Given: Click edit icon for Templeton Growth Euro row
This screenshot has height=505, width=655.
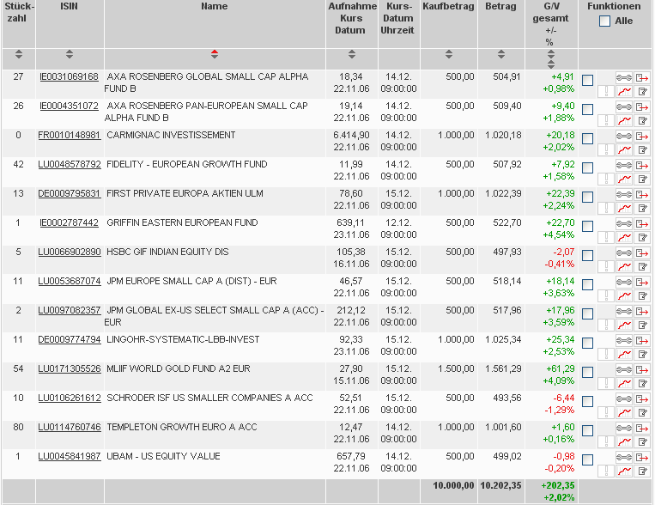Looking at the screenshot, I should point(641,442).
